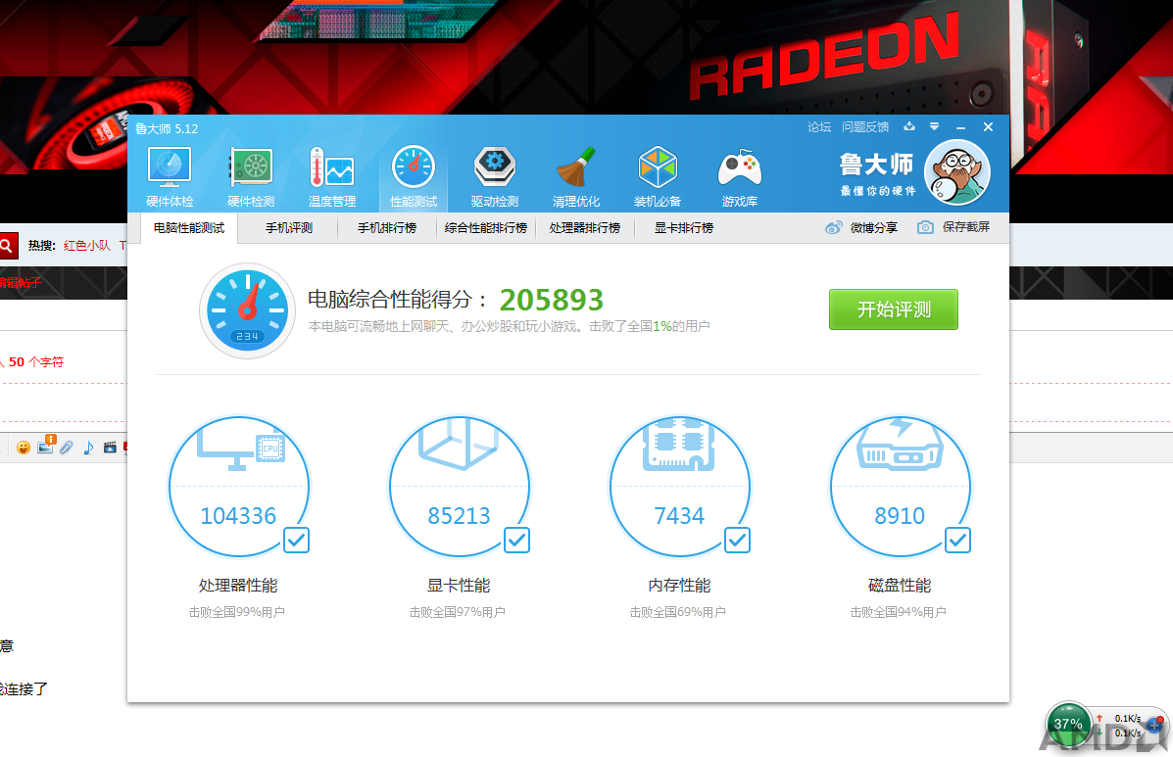Insert emoji with the smiley icon in editor
Screen dimensions: 1173x757
(24, 448)
